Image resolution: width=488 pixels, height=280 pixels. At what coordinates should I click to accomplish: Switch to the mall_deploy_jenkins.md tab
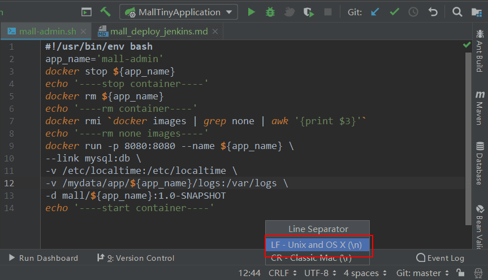tap(159, 32)
